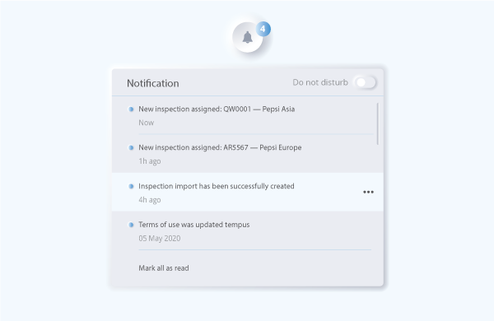The height and width of the screenshot is (321, 494).
Task: Click the 1h ago timestamp
Action: [150, 161]
